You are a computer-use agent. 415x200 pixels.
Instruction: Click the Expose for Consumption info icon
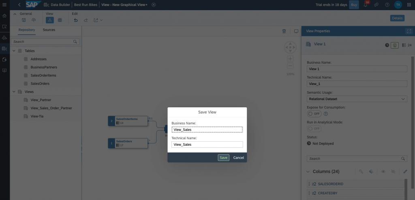click(x=326, y=114)
